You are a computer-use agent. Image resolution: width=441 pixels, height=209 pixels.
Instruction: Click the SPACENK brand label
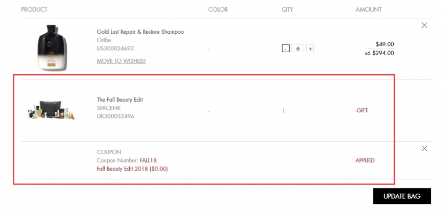109,108
